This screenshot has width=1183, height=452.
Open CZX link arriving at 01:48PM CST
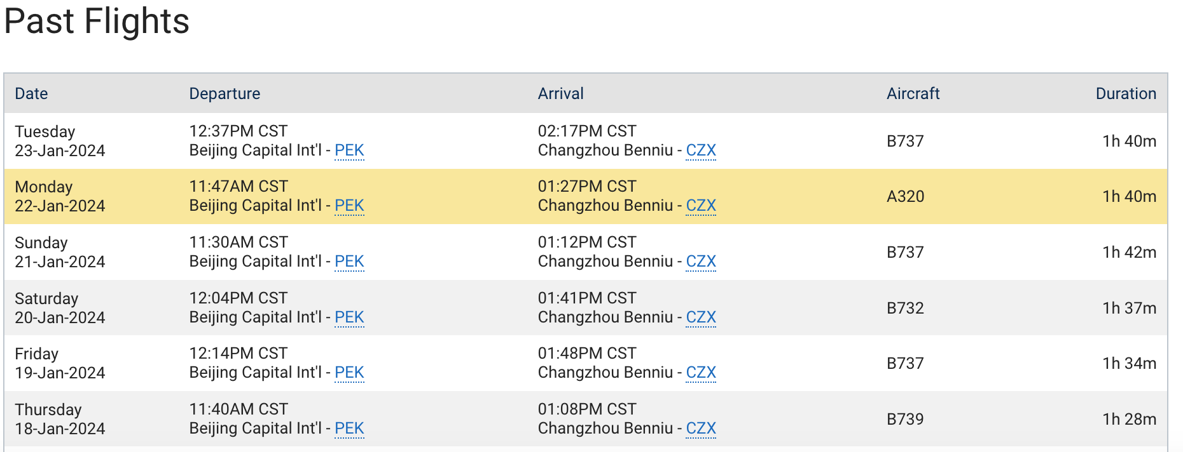701,373
